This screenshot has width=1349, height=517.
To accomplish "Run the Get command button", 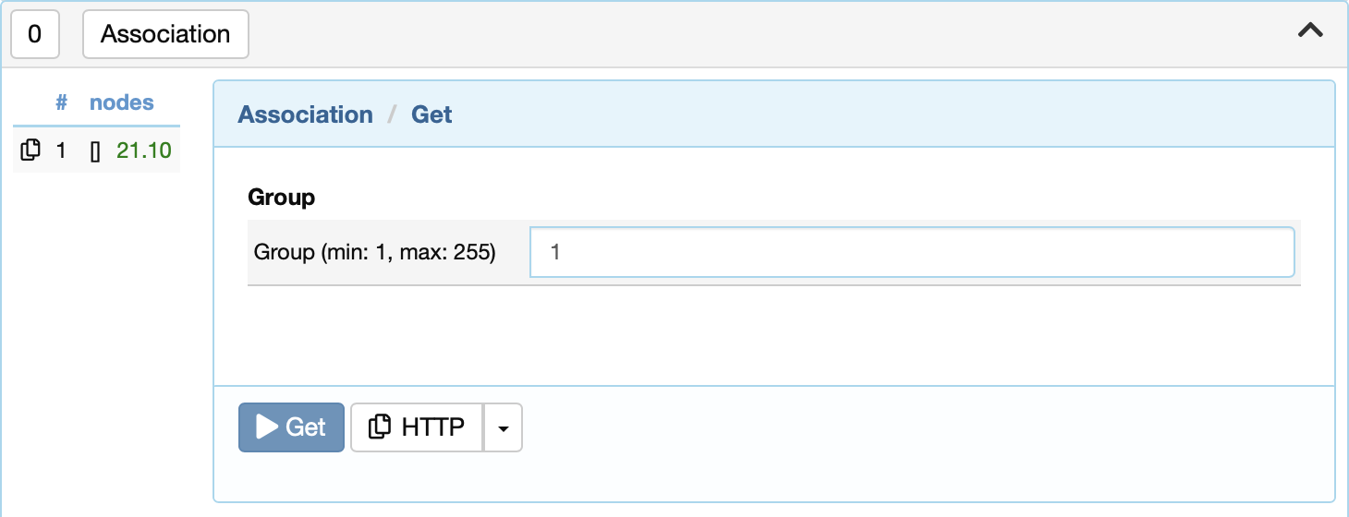I will (291, 427).
